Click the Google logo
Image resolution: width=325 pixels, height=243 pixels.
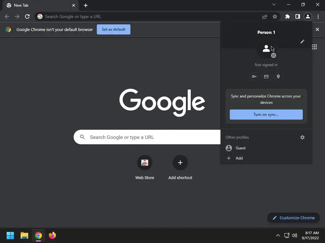(x=162, y=103)
